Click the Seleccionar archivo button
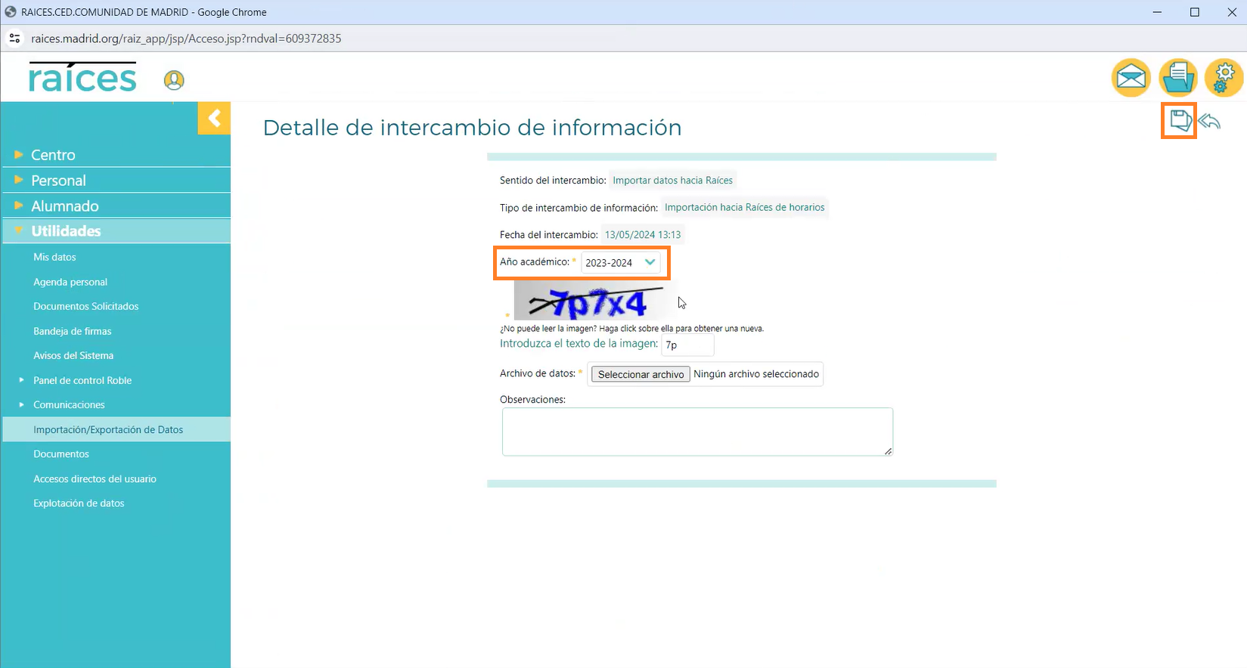 coord(641,374)
